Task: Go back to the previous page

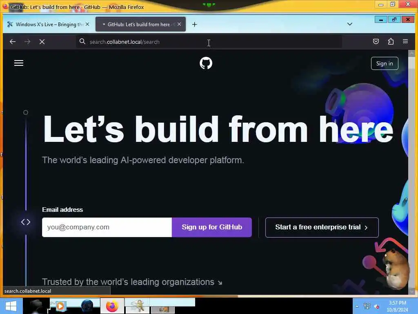Action: pyautogui.click(x=13, y=42)
